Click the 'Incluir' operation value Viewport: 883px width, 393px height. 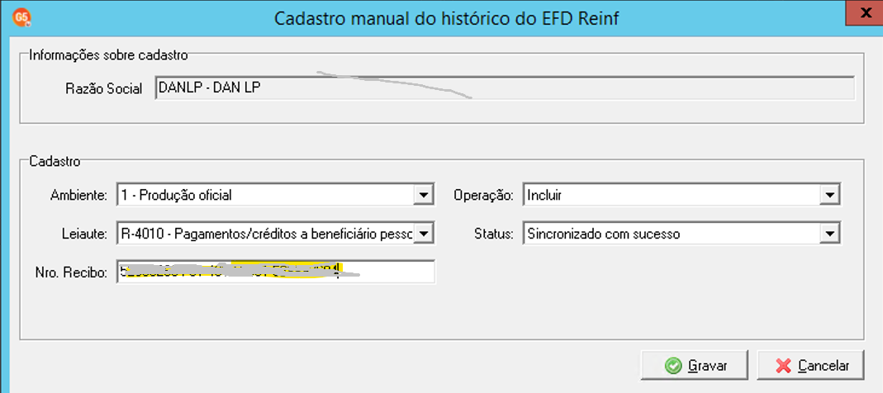coord(544,196)
